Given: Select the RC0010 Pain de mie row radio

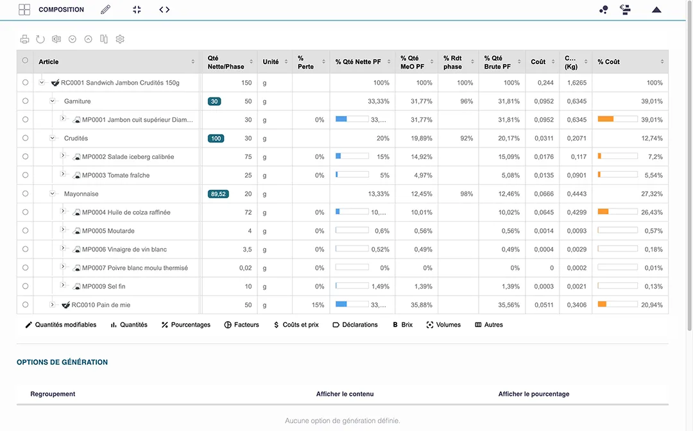Looking at the screenshot, I should 25,305.
